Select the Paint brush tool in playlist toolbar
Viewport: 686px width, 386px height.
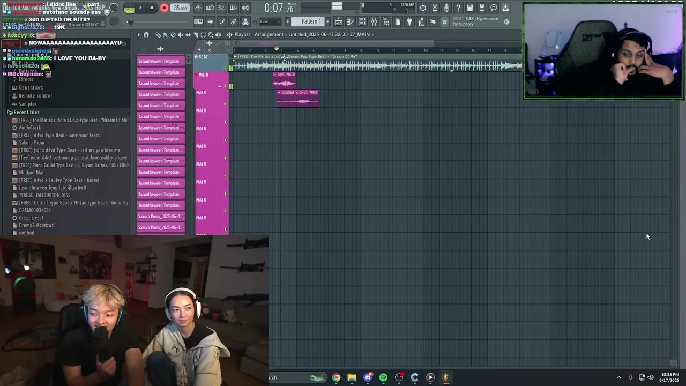165,35
